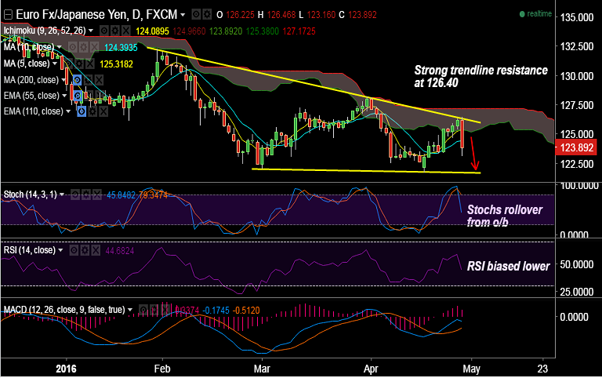Toggle MA (10, close) visibility eye
602x378 pixels.
click(73, 47)
